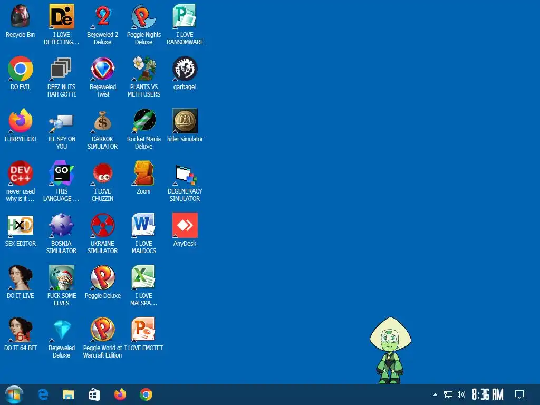Image resolution: width=540 pixels, height=405 pixels.
Task: Launch Chrome from the taskbar
Action: coord(146,394)
